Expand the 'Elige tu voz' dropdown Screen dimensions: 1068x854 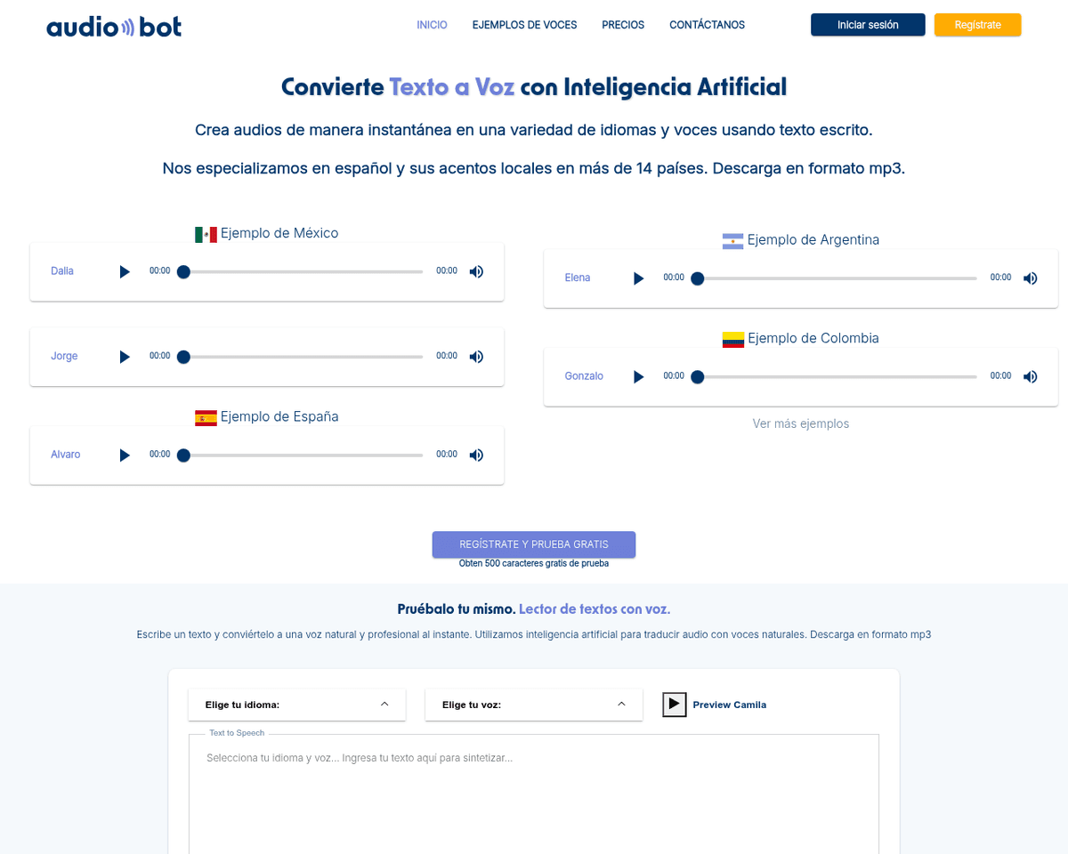[x=533, y=705]
